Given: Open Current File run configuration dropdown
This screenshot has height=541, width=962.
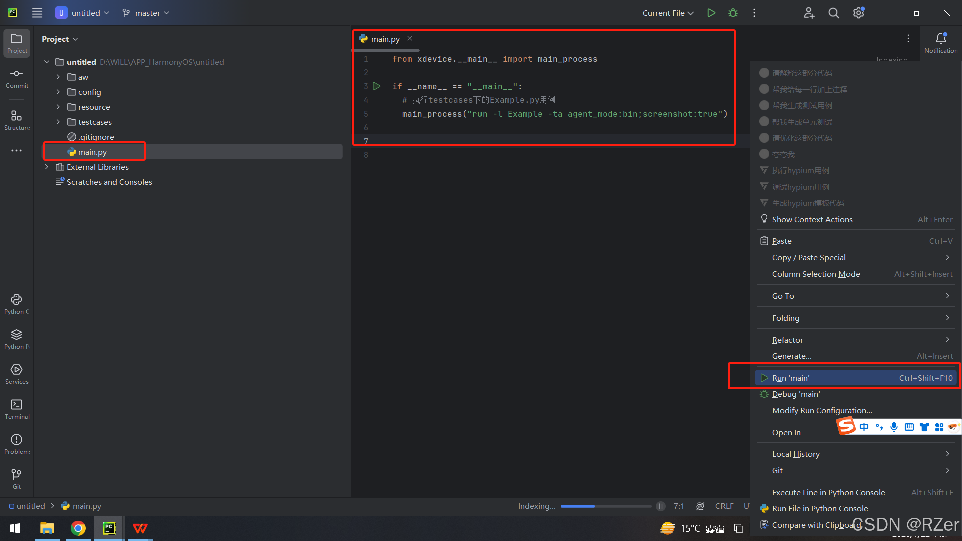Looking at the screenshot, I should (668, 13).
